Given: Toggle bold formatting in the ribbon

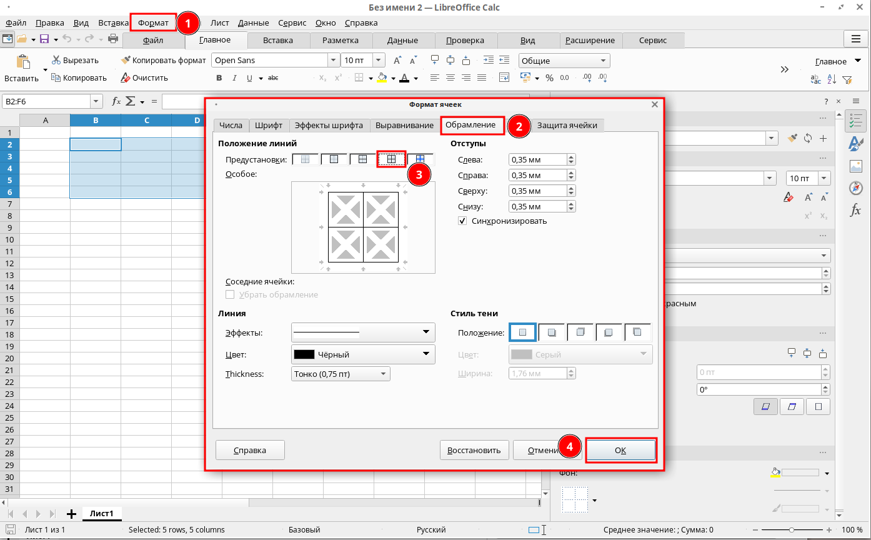Looking at the screenshot, I should click(x=219, y=78).
